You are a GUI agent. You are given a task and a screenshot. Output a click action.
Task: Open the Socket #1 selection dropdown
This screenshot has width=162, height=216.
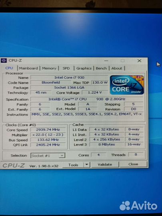point(48,156)
